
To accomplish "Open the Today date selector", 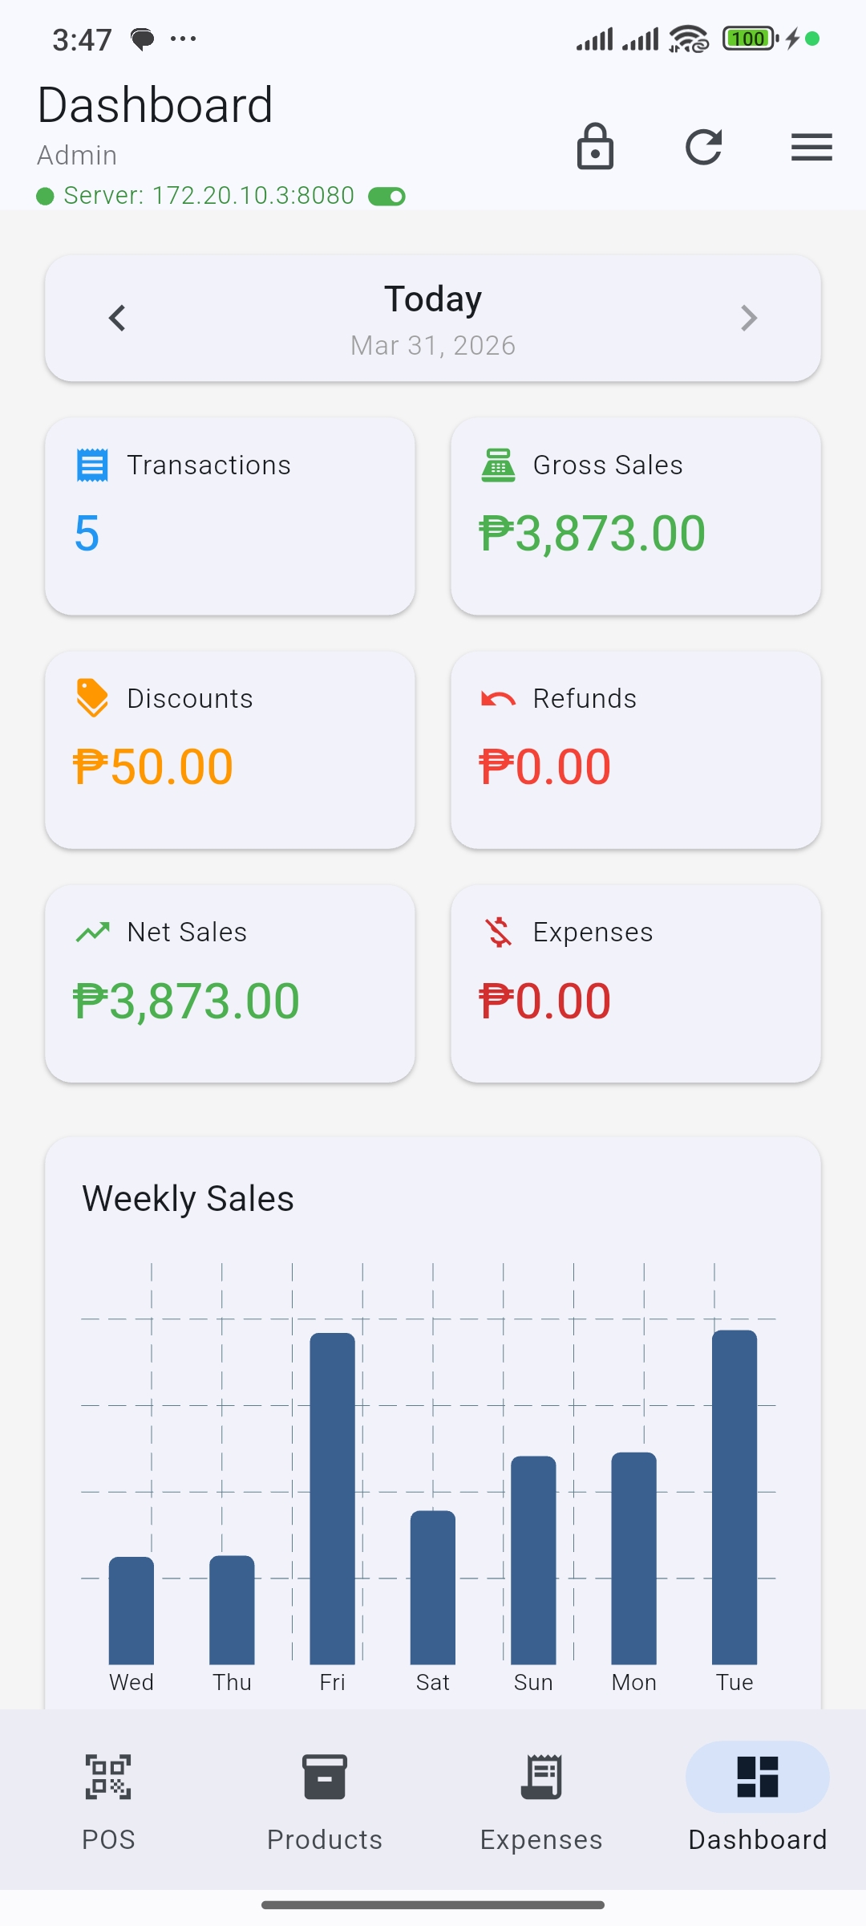I will [433, 319].
